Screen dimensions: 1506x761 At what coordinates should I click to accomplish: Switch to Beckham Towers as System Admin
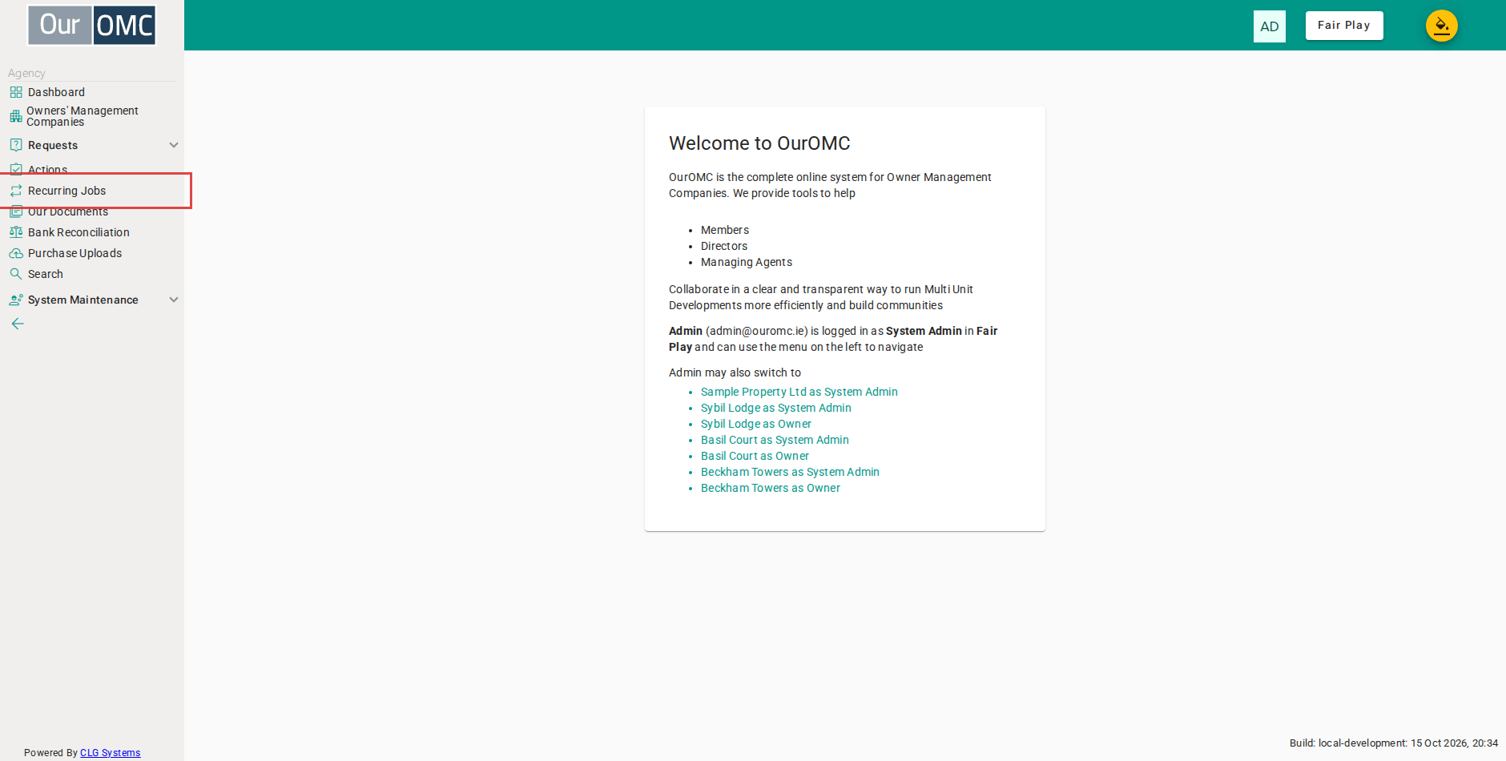790,472
